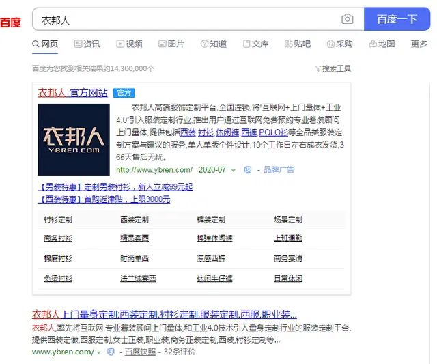
Task: Click the search input containing 衣邦人
Action: (x=198, y=19)
